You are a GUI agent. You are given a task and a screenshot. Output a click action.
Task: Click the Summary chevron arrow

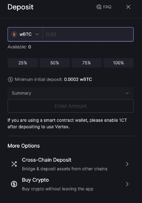[x=127, y=93]
